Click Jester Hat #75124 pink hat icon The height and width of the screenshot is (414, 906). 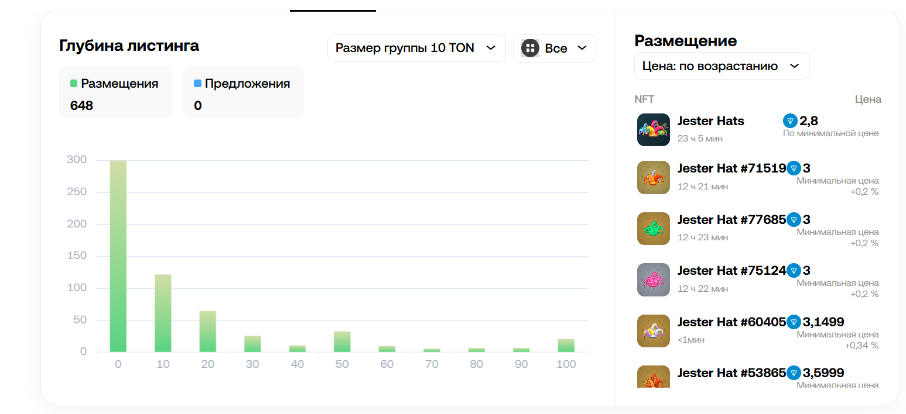[x=653, y=280]
